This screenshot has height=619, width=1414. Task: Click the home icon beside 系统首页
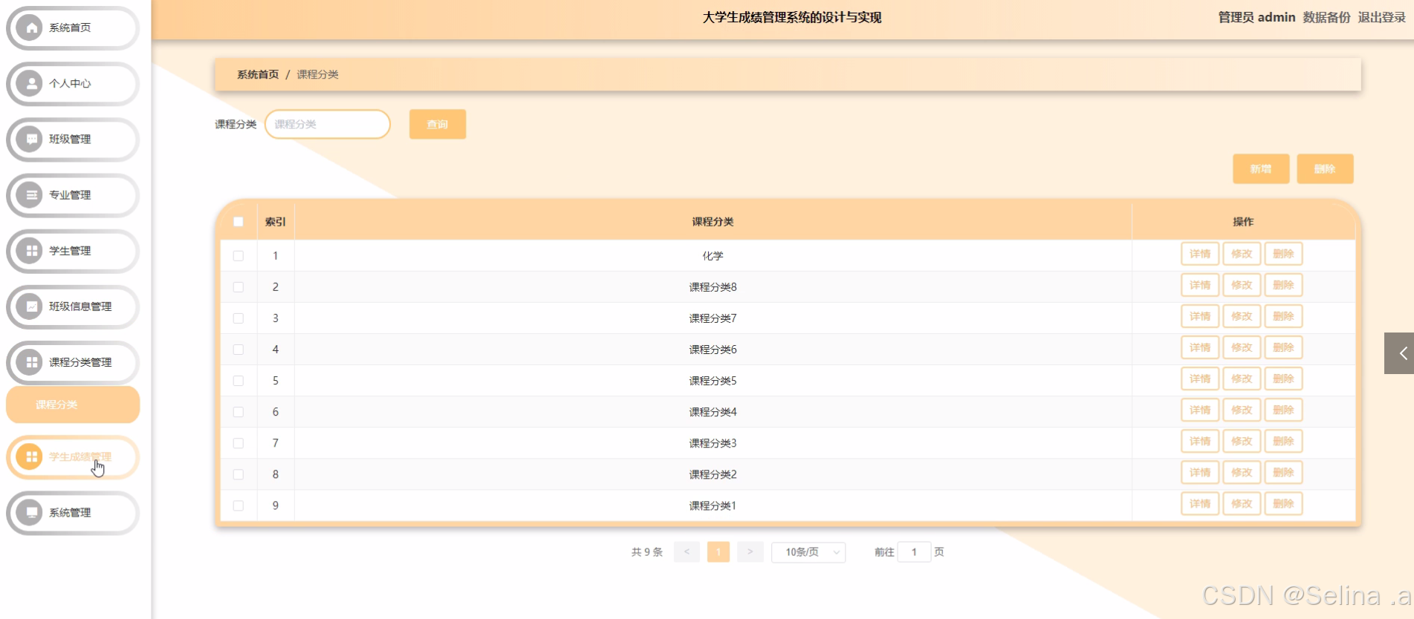point(30,28)
